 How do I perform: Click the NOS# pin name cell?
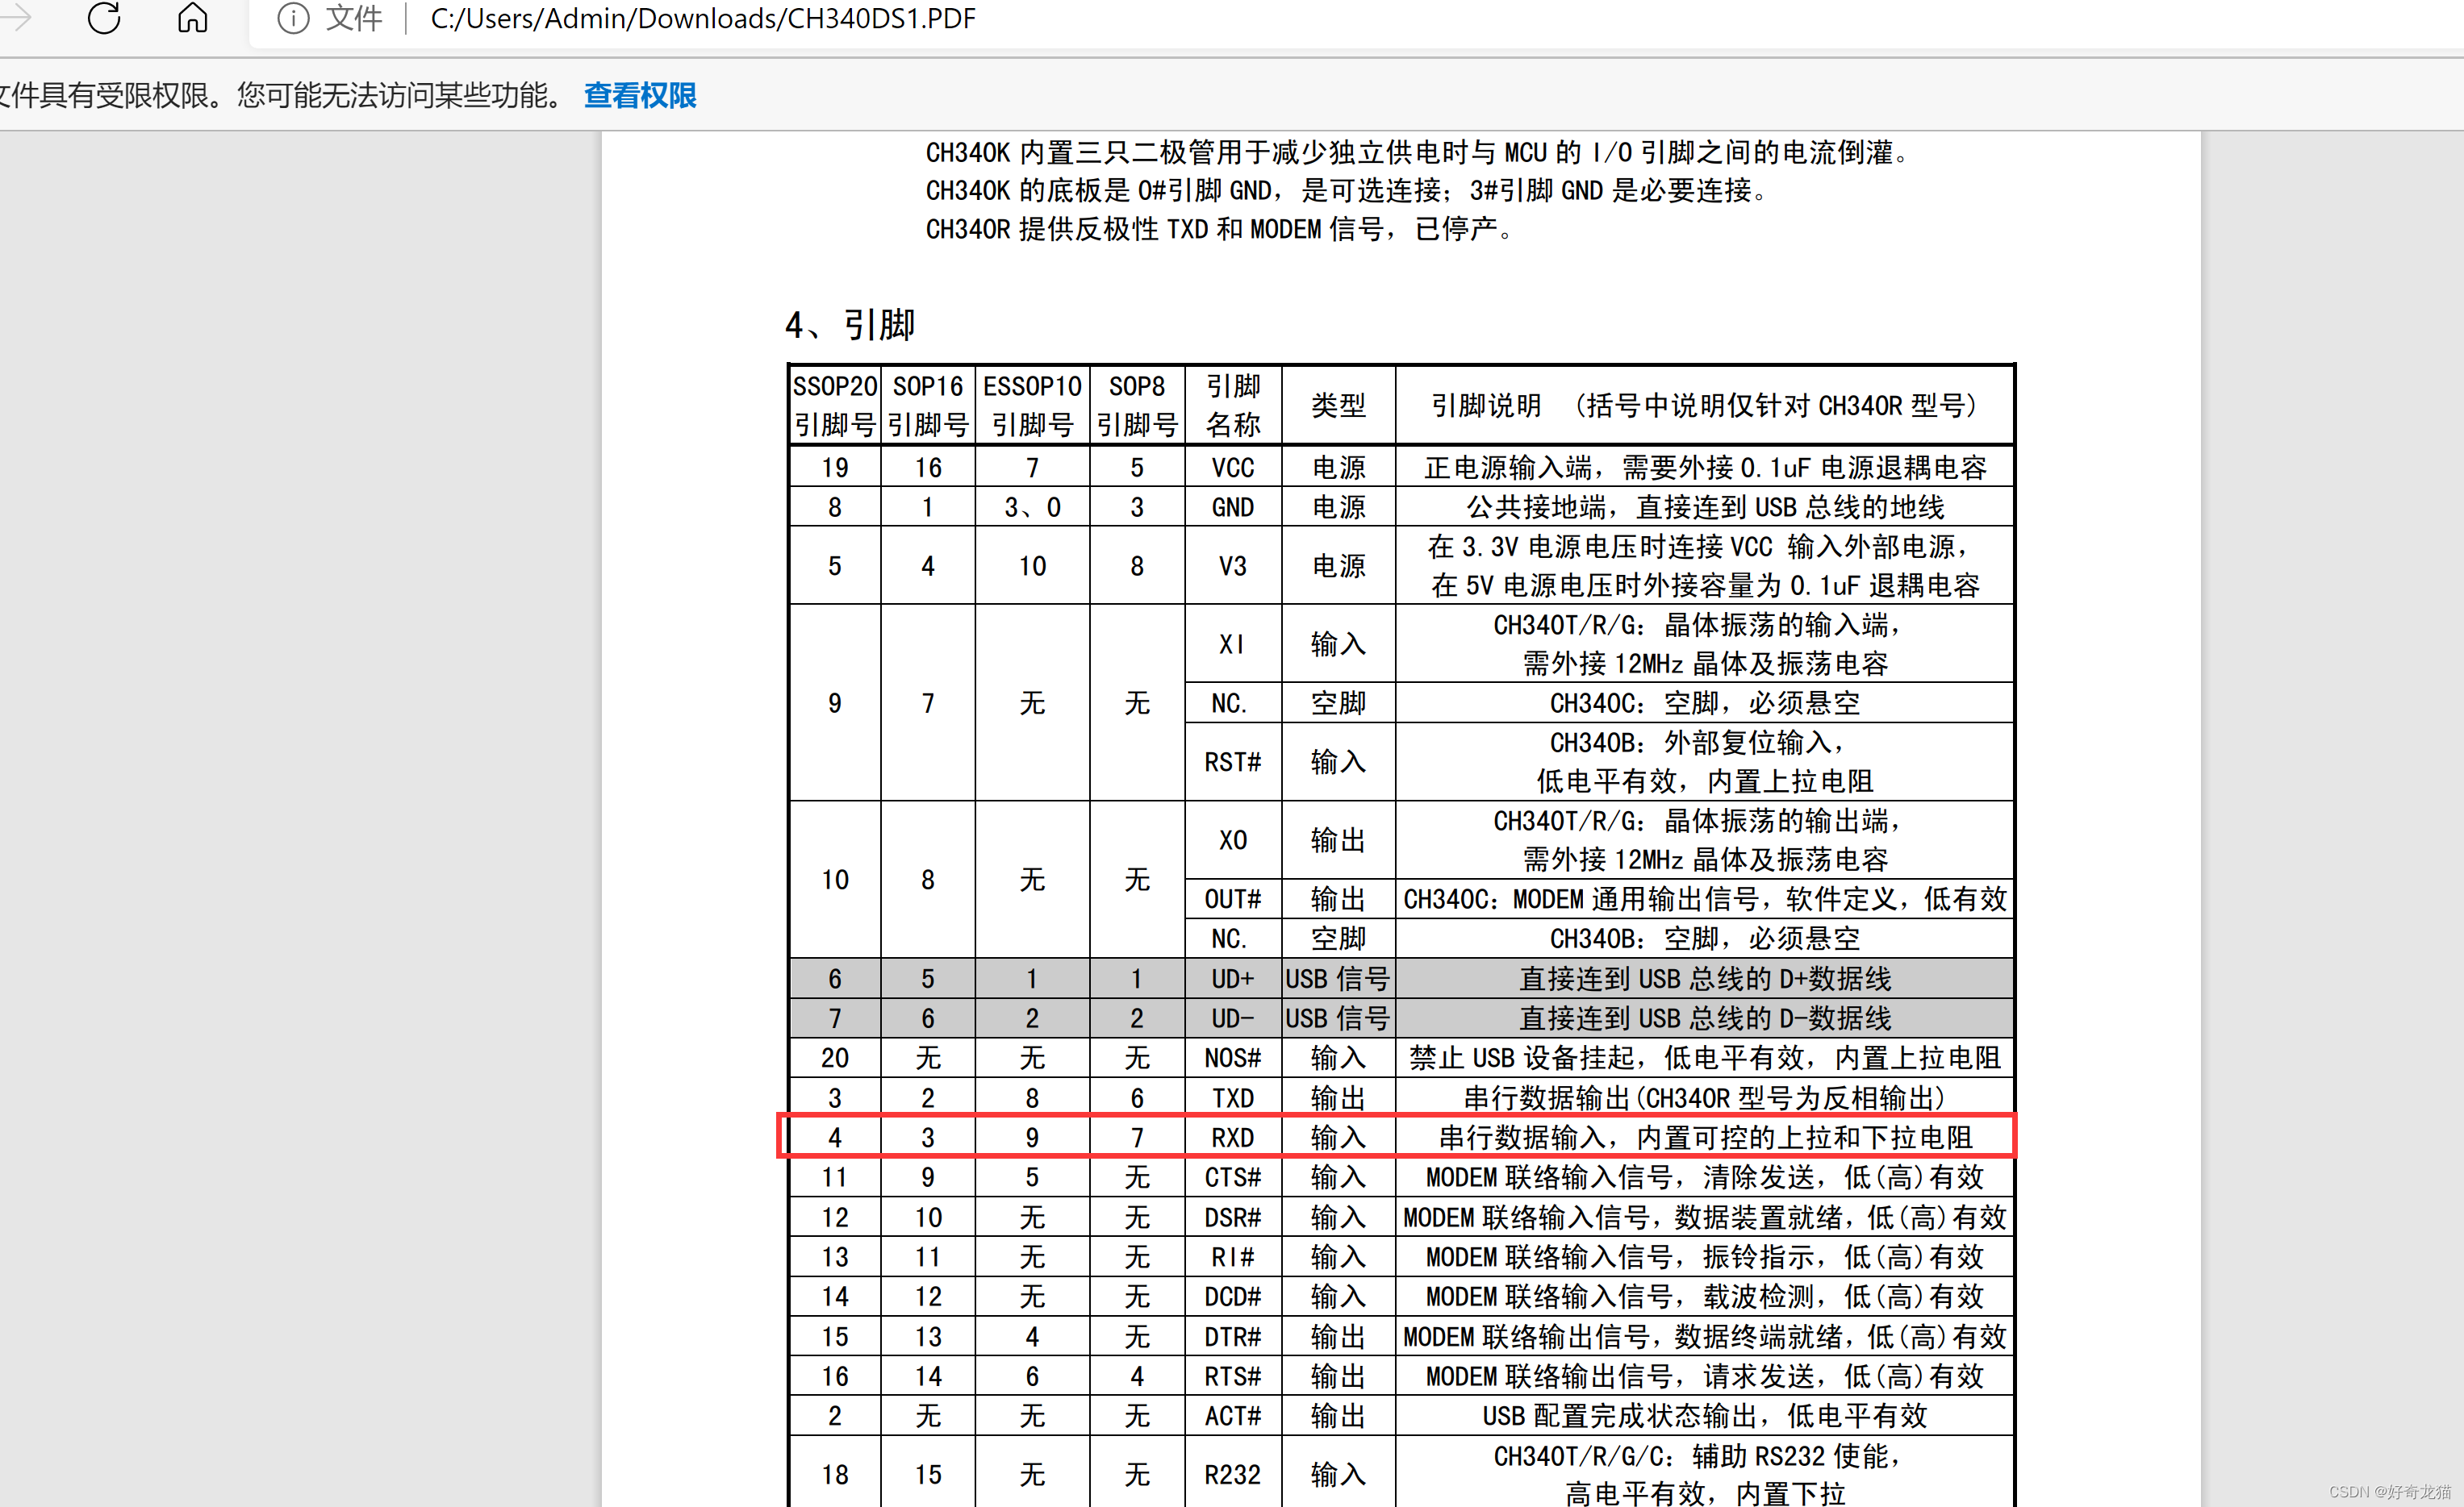[1232, 1057]
